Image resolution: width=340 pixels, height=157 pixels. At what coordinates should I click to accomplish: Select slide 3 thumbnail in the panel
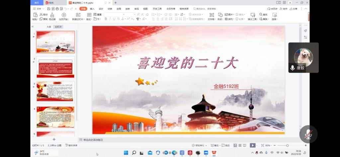coord(55,91)
